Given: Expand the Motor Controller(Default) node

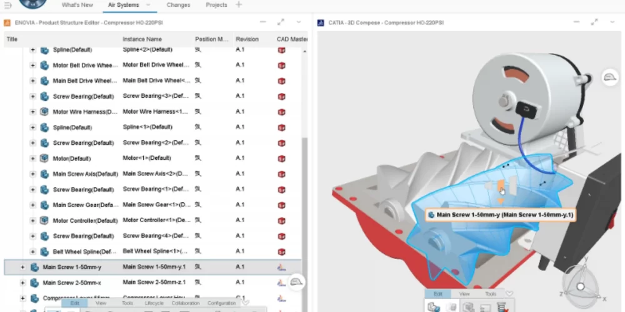Looking at the screenshot, I should [32, 220].
